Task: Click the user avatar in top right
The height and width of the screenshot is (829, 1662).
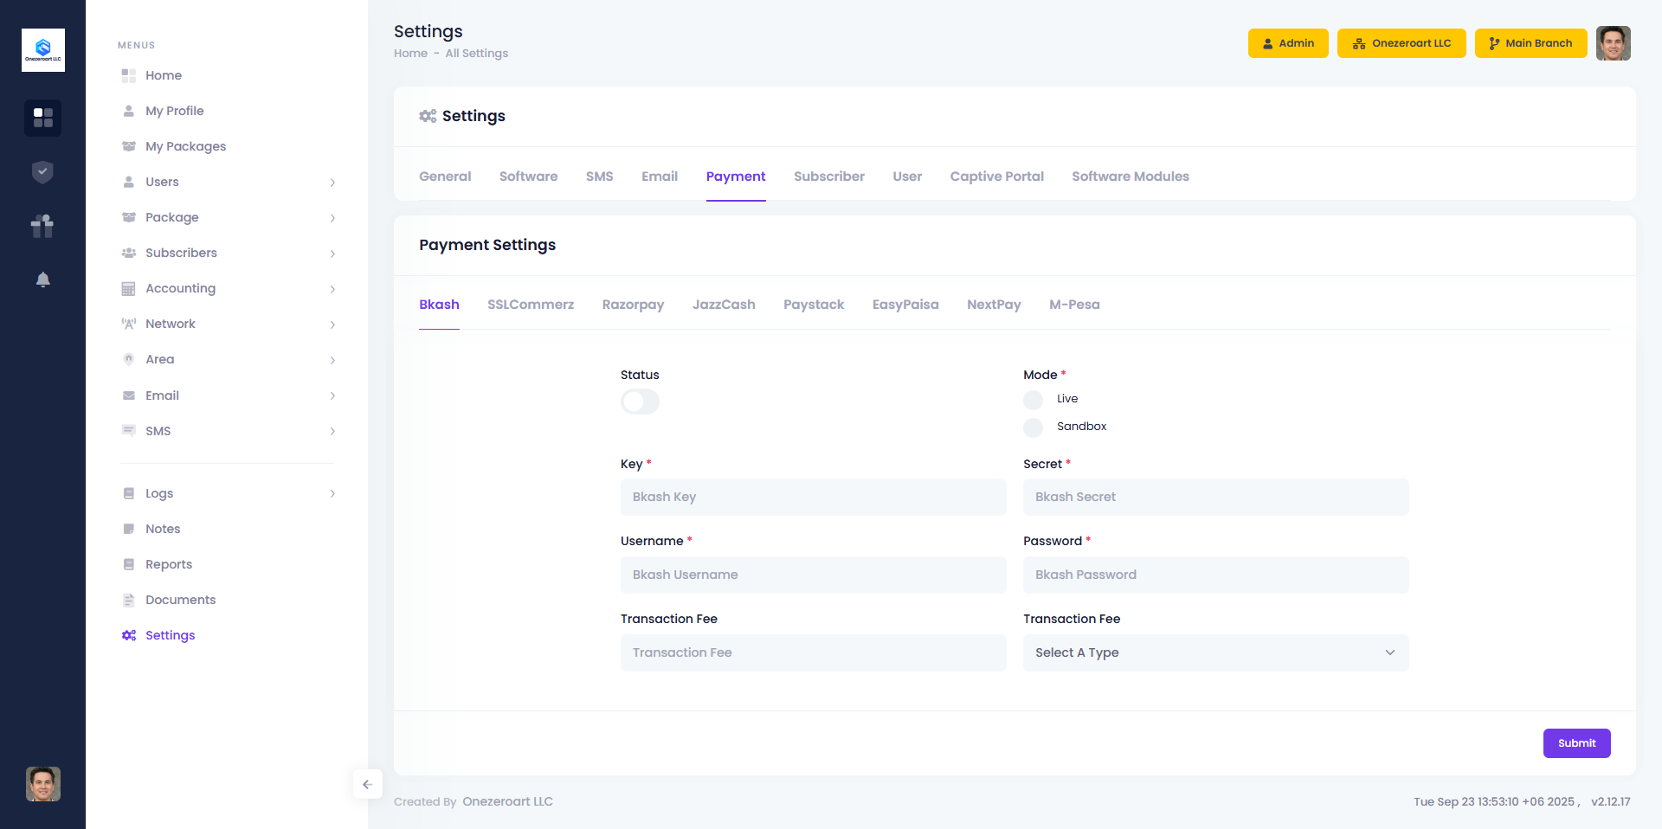Action: click(x=1613, y=43)
